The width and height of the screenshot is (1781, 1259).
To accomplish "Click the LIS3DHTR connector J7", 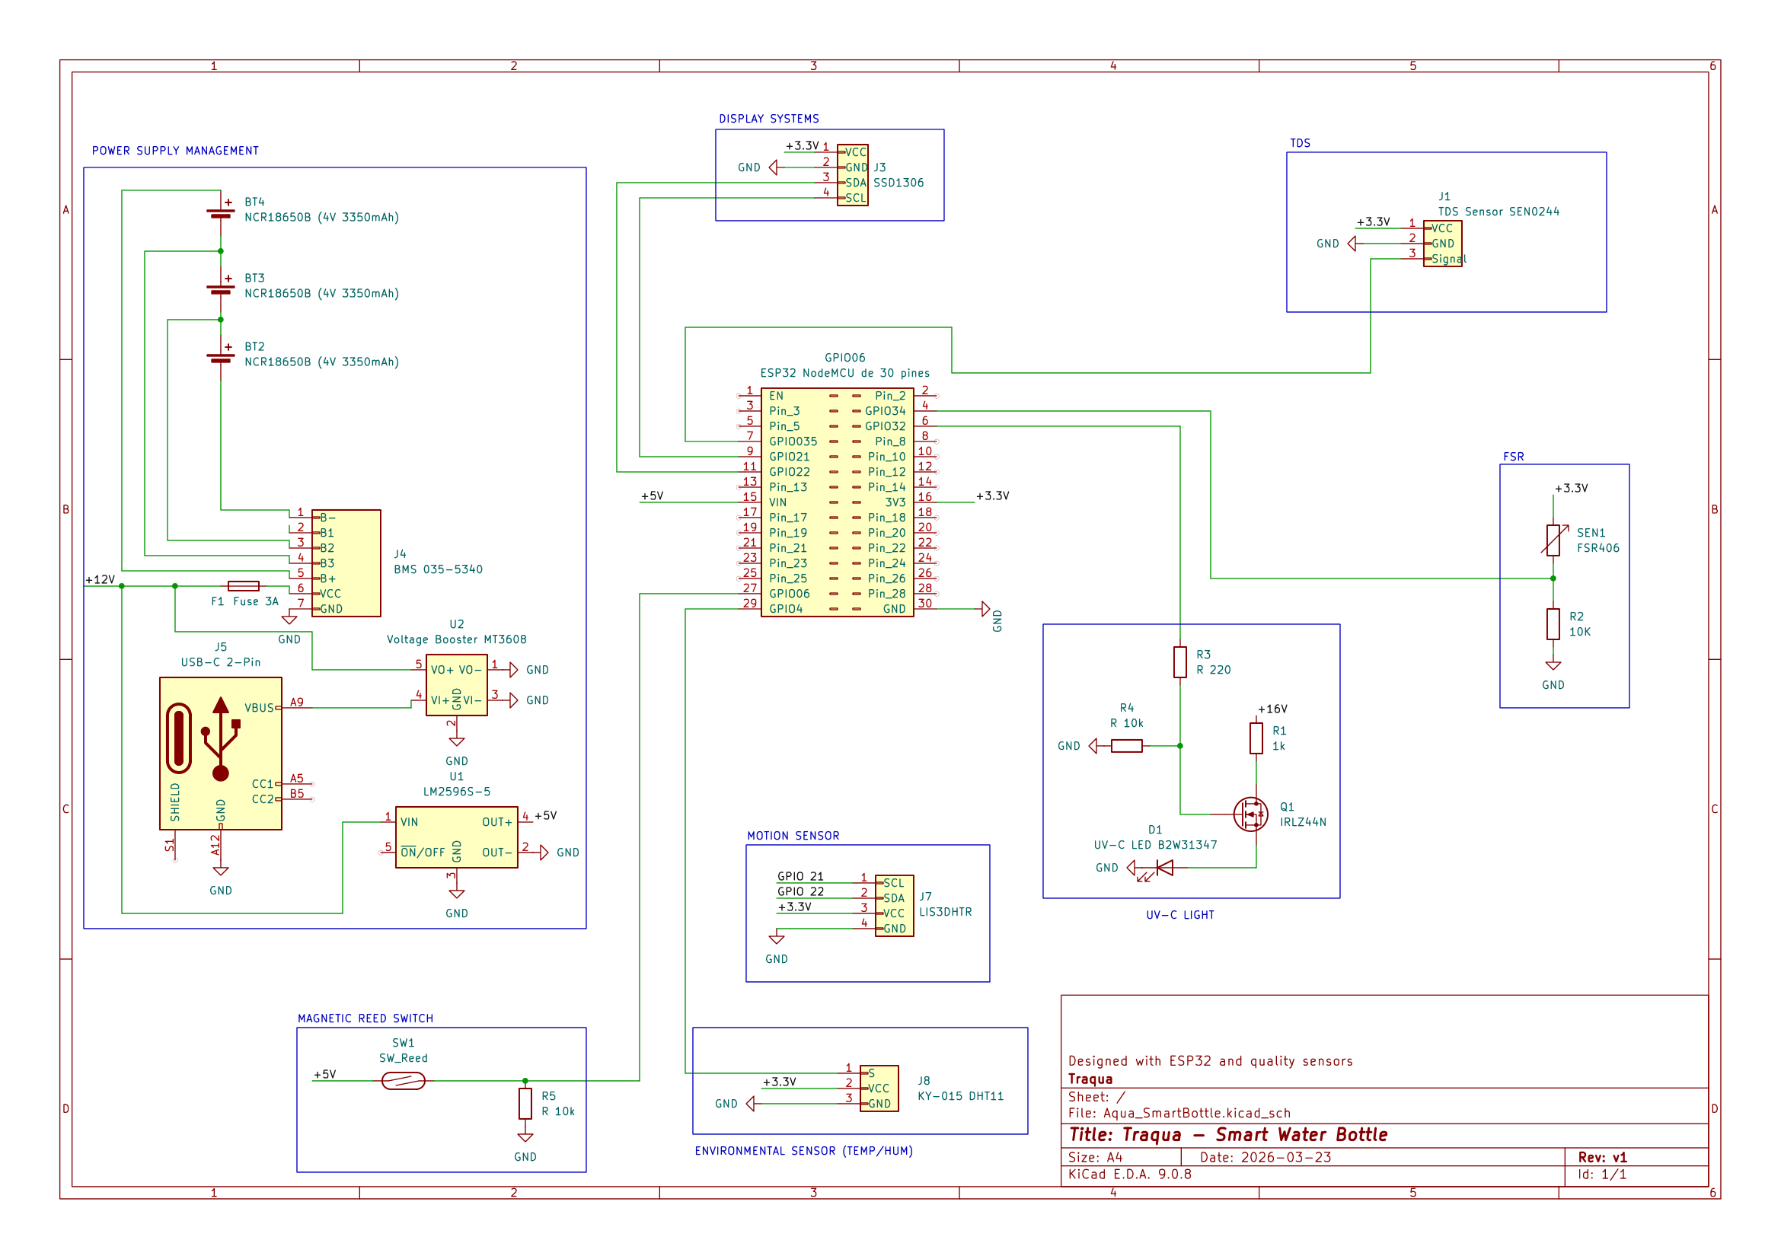I will pos(894,906).
